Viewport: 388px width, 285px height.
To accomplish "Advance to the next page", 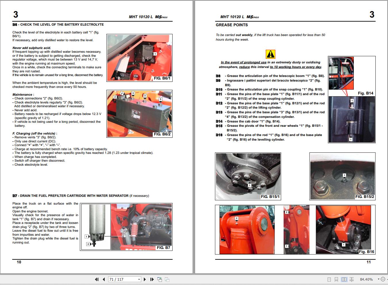I will [x=145, y=279].
